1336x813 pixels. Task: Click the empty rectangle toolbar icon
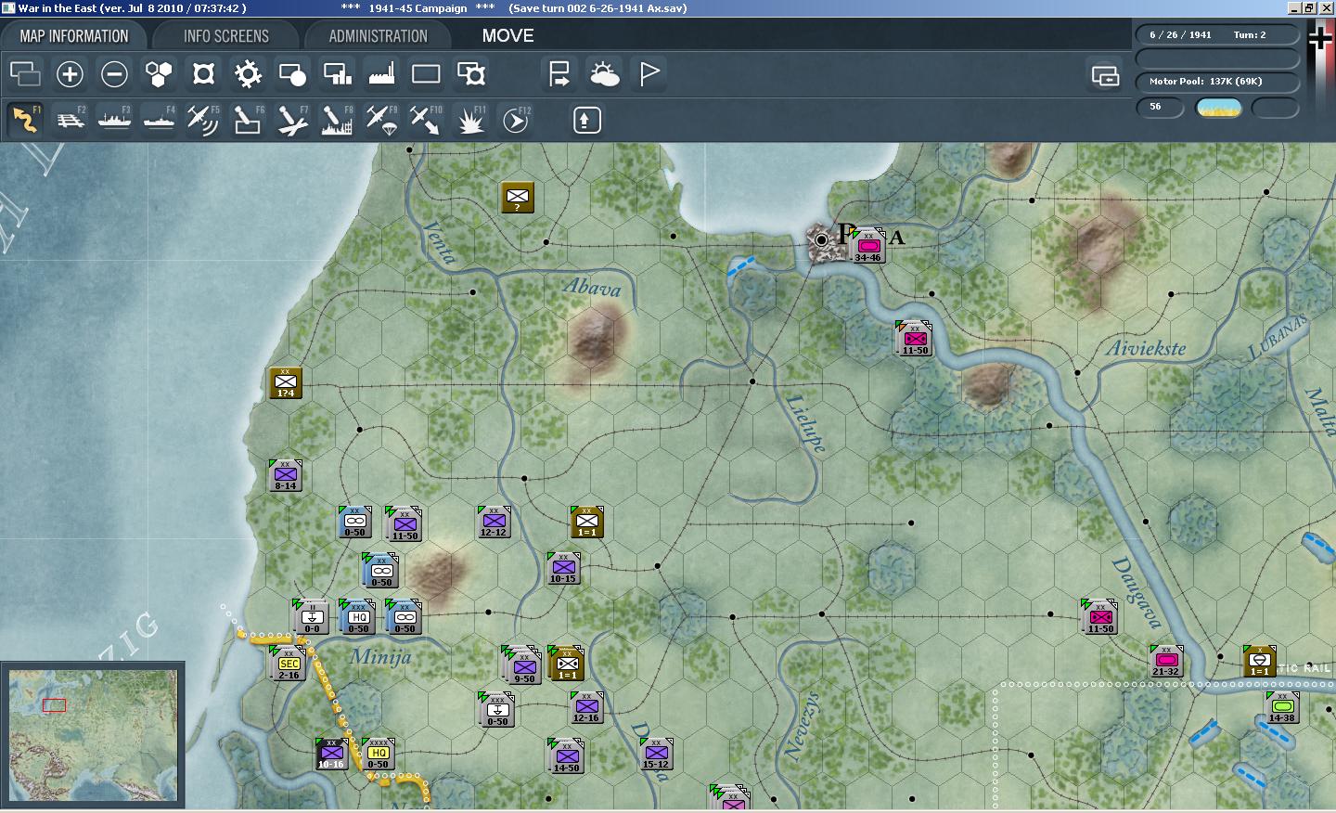(x=426, y=73)
